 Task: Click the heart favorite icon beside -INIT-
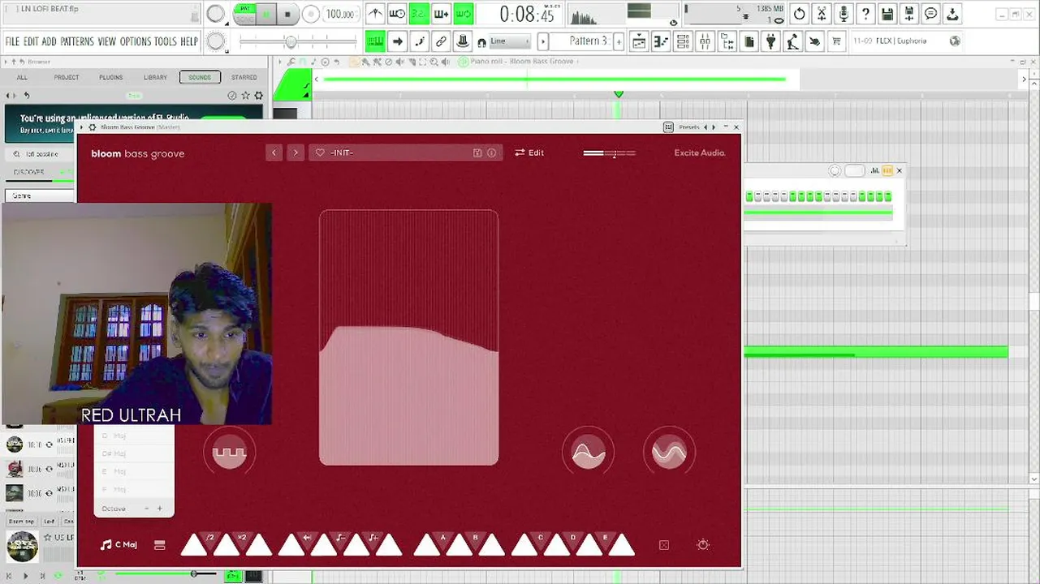point(320,152)
